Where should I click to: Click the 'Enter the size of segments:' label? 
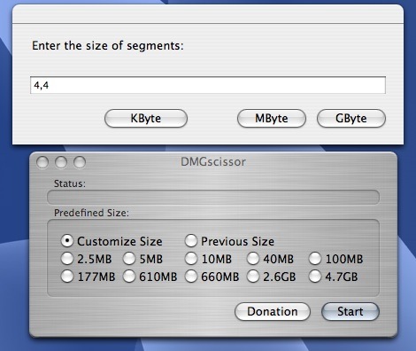pos(108,46)
